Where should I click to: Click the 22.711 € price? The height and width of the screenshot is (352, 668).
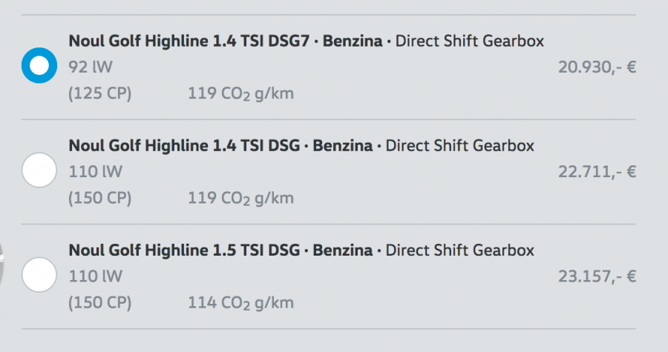pos(597,172)
